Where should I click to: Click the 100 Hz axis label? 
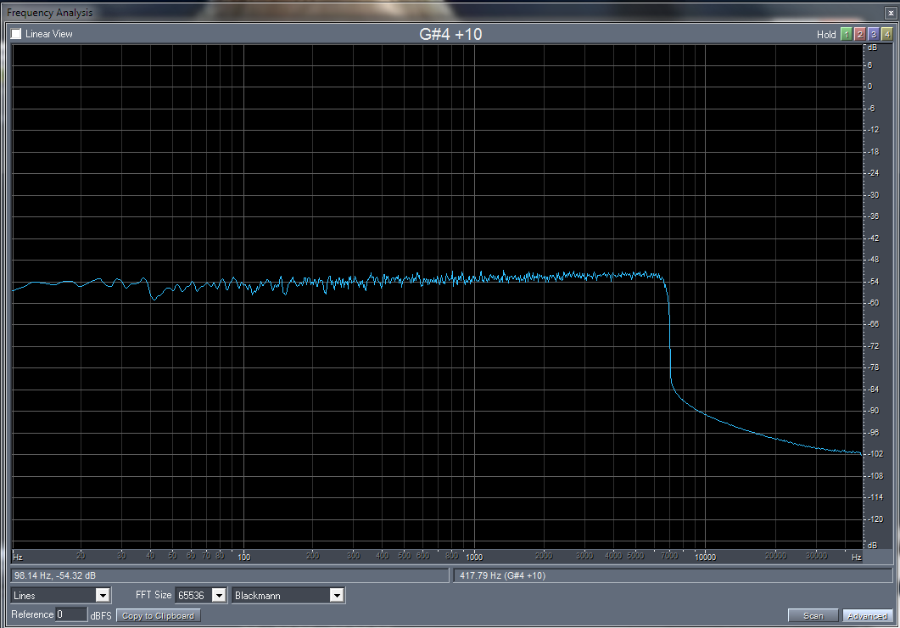244,557
